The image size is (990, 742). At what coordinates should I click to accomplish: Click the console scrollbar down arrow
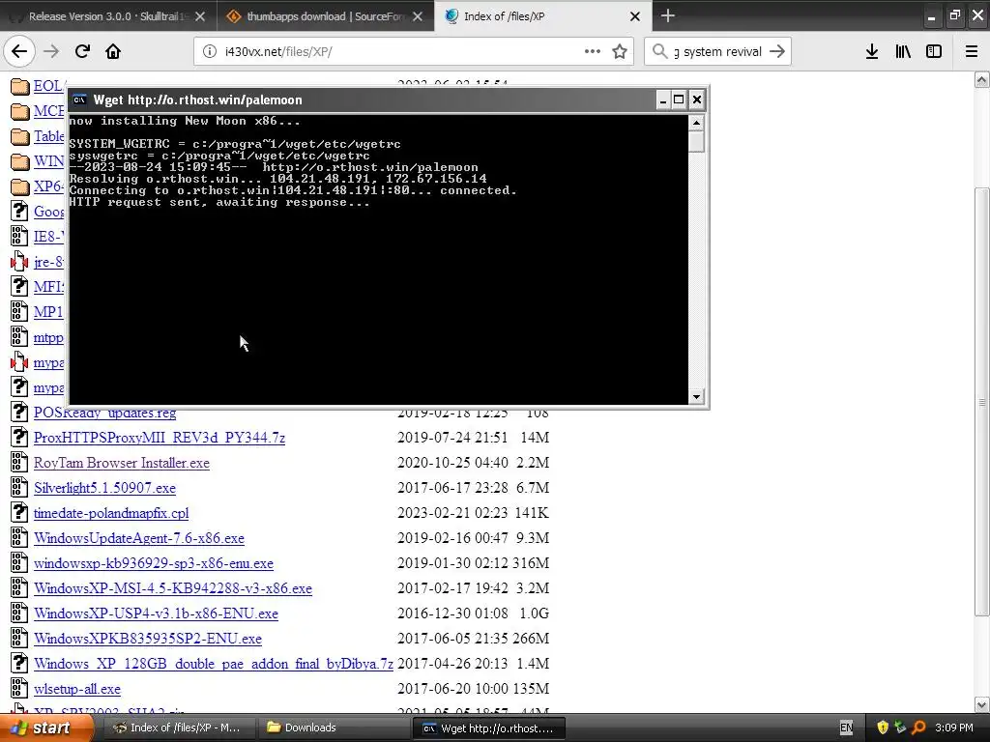click(x=696, y=397)
